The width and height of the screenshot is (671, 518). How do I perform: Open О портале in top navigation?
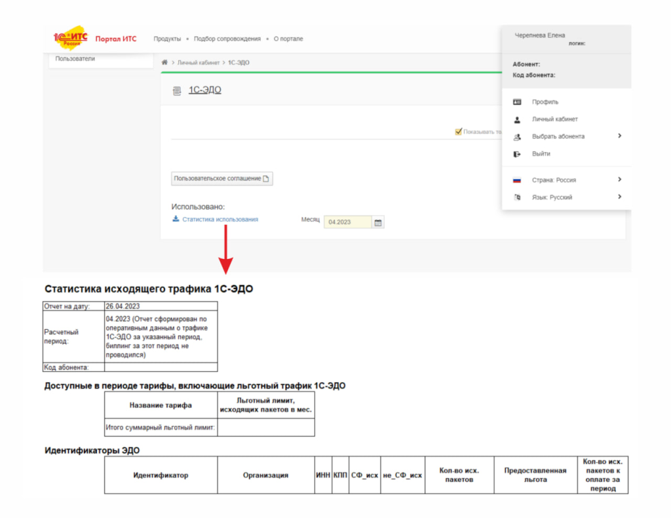coord(288,39)
